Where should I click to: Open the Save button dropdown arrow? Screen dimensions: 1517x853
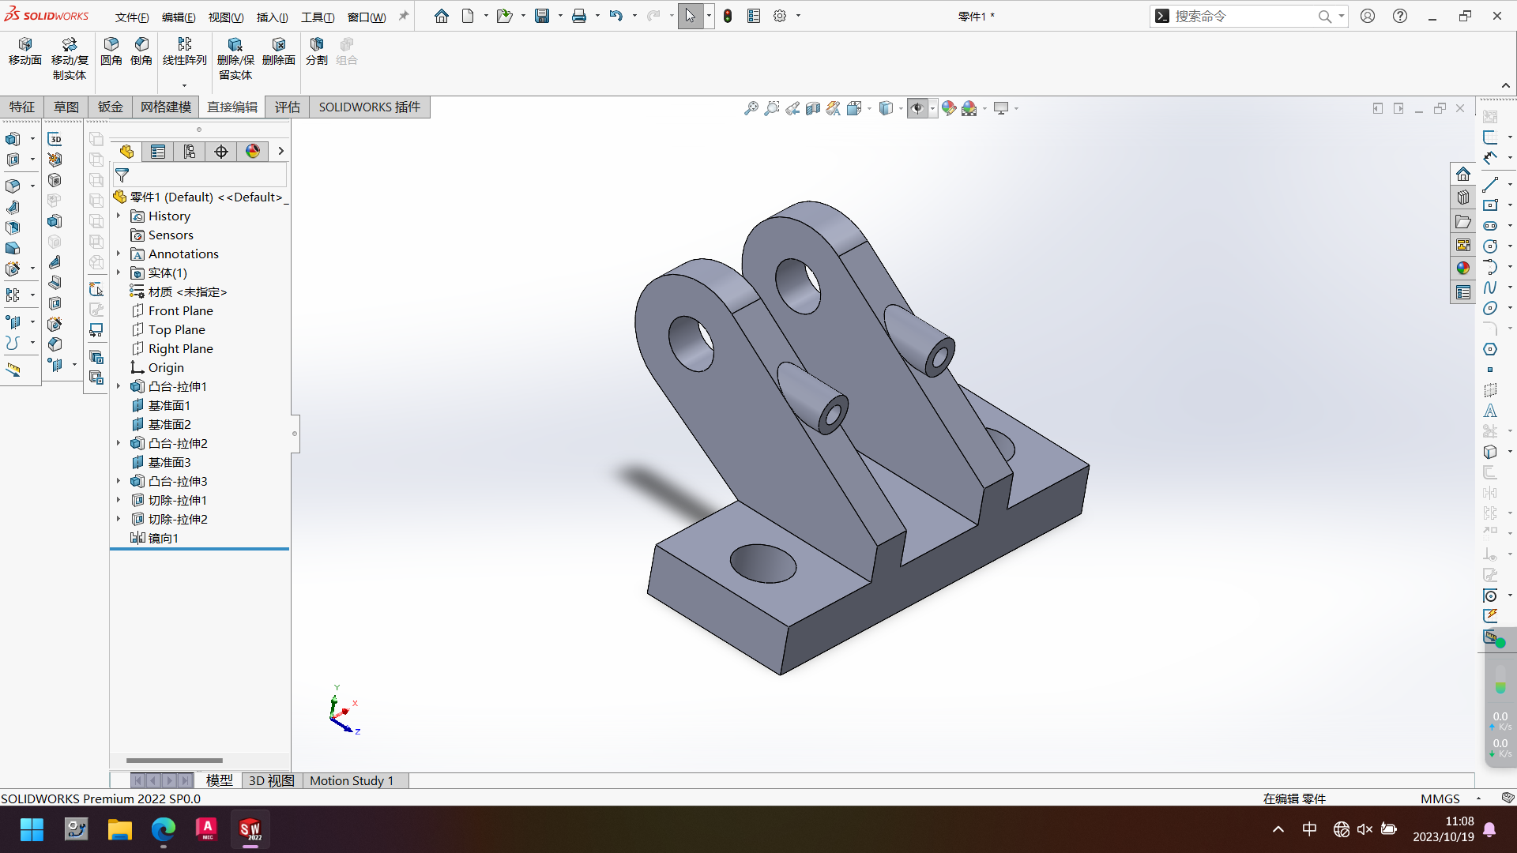[x=560, y=16]
